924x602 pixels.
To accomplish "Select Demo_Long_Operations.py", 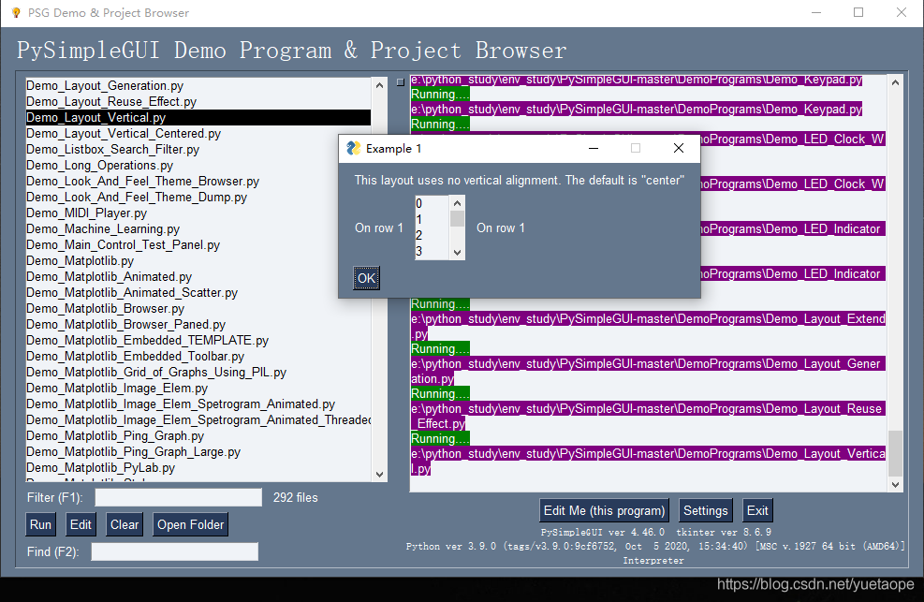I will pos(198,166).
